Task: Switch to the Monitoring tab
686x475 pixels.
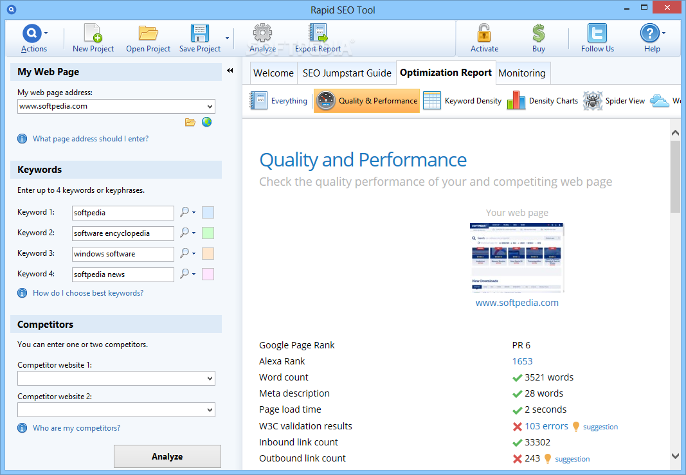Action: click(522, 73)
